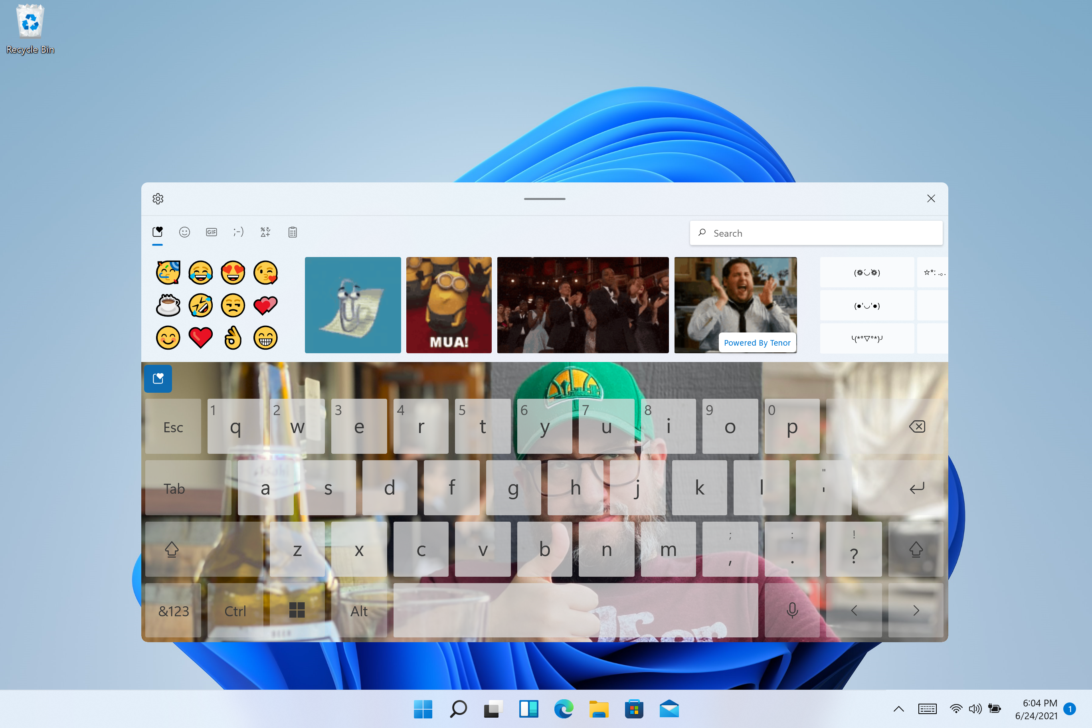The image size is (1092, 728).
Task: Open emoji picker settings gear
Action: click(x=158, y=198)
